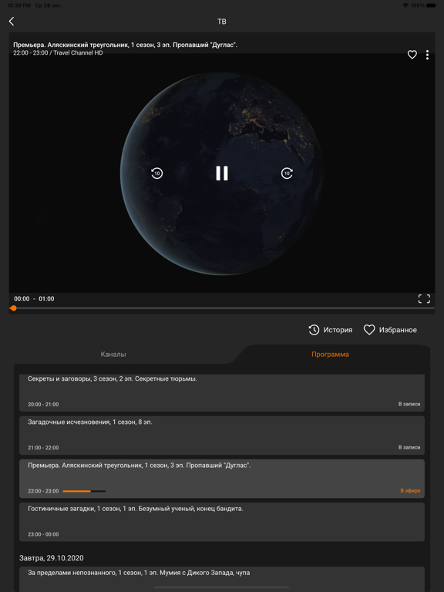Click В записи label for 21:00 program
The image size is (444, 592).
(409, 447)
